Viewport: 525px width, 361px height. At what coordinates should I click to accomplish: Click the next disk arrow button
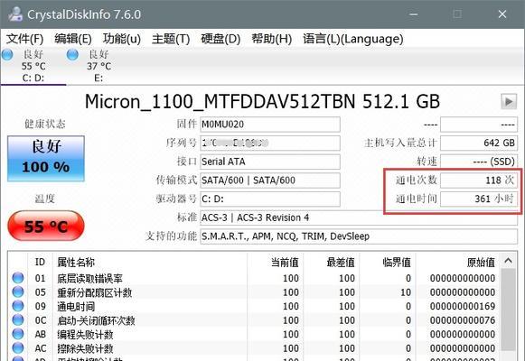[x=509, y=101]
